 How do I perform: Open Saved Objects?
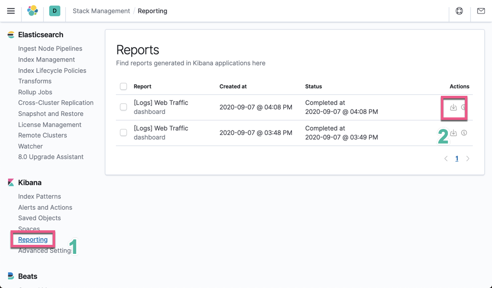pyautogui.click(x=40, y=218)
